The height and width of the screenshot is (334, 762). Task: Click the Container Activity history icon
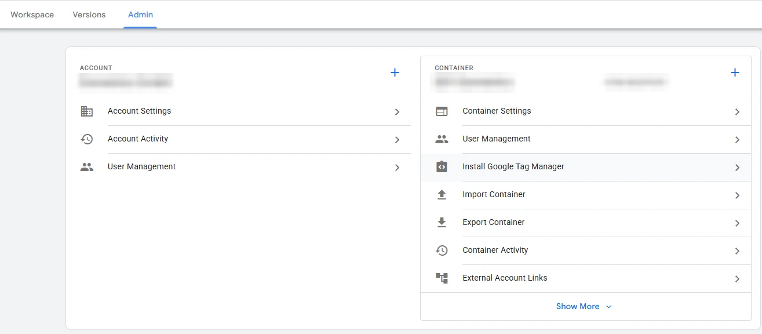point(442,251)
